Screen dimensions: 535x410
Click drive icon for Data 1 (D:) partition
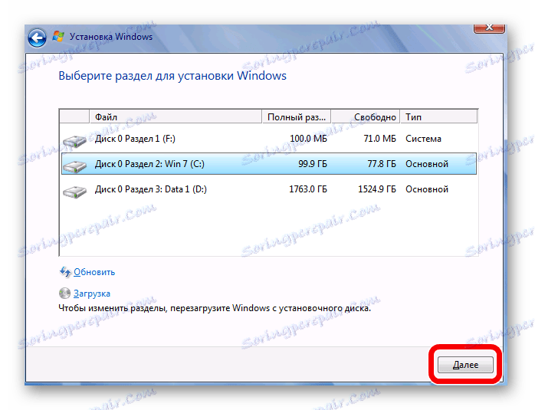[x=74, y=192]
